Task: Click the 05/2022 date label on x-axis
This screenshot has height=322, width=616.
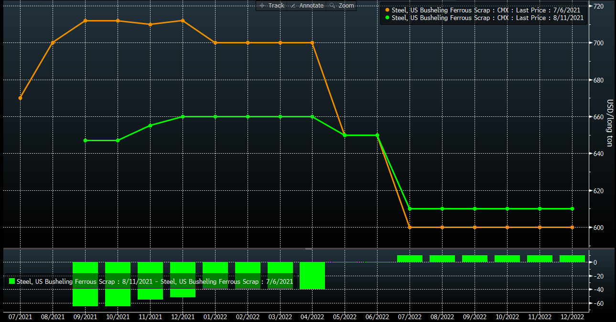Action: 345,316
